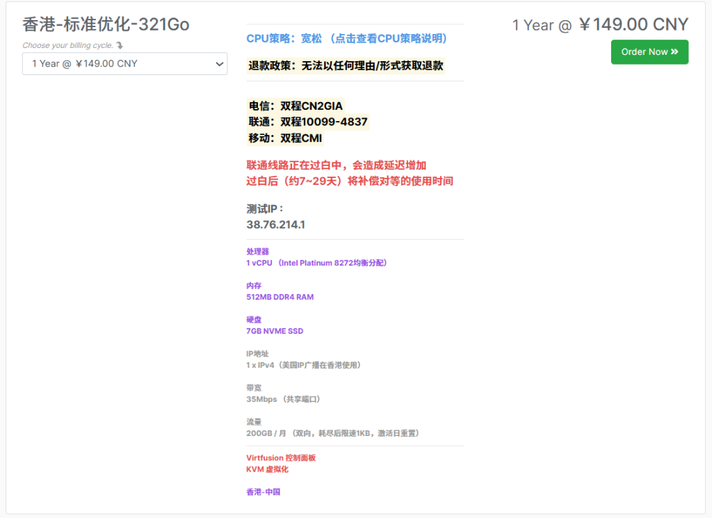Click the red 联通线路正在过白中 warning
Viewport: 712px width, 518px height.
[x=336, y=165]
